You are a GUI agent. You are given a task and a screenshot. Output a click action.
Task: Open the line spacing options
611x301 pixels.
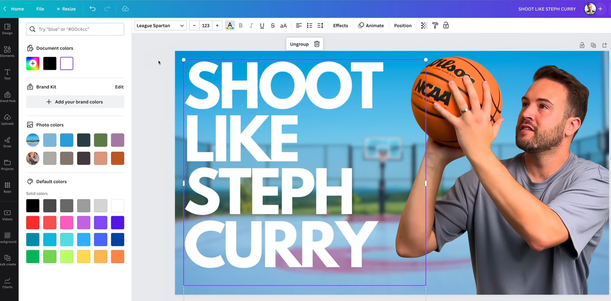pos(320,25)
